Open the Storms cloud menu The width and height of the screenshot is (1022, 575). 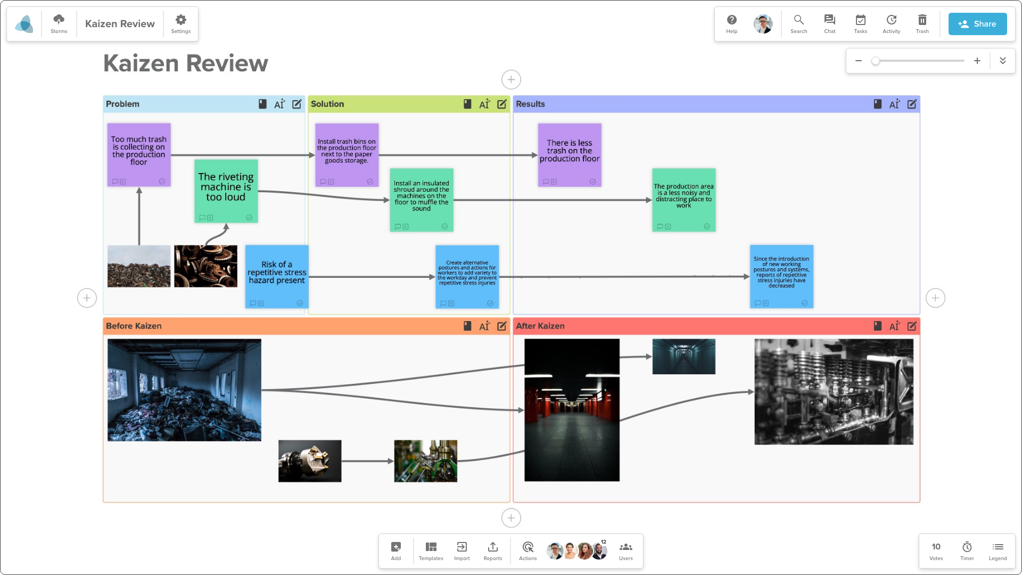pyautogui.click(x=59, y=23)
